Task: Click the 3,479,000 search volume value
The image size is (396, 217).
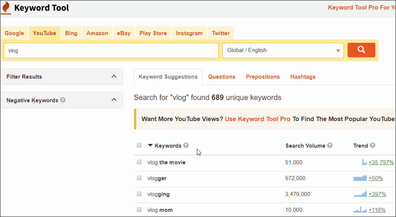Action: (x=298, y=194)
